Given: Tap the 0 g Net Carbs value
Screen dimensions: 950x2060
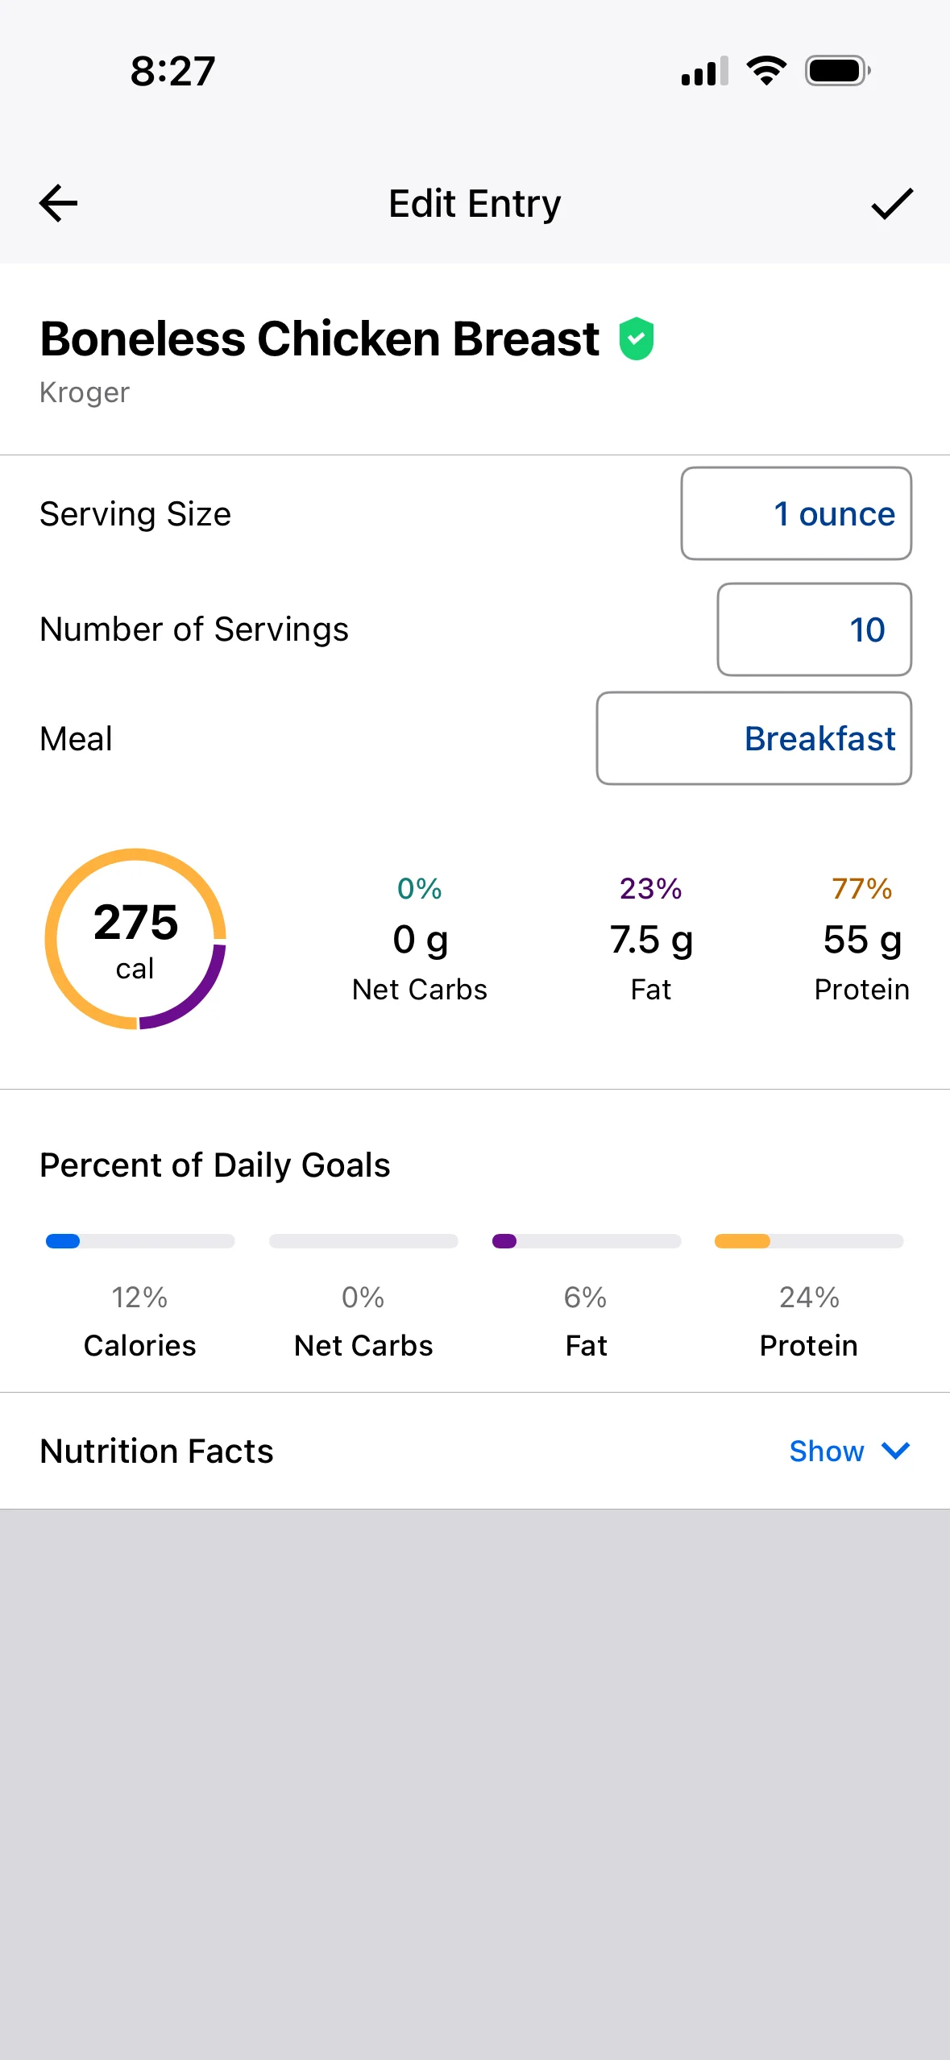Looking at the screenshot, I should point(420,940).
